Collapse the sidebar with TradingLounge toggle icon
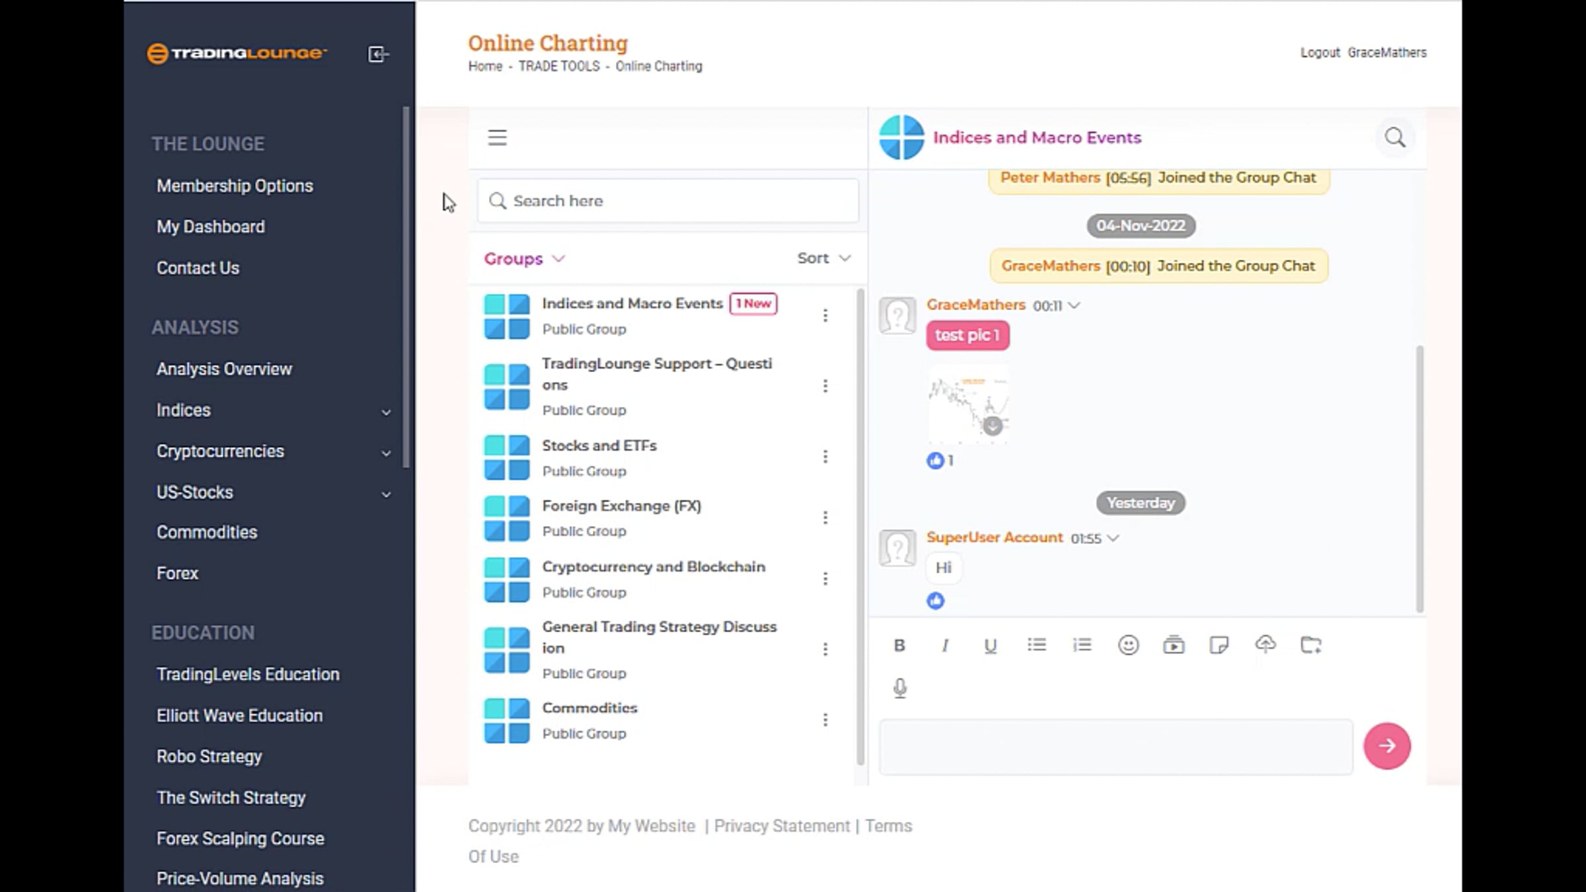Screen dimensions: 1586x892 [x=378, y=54]
